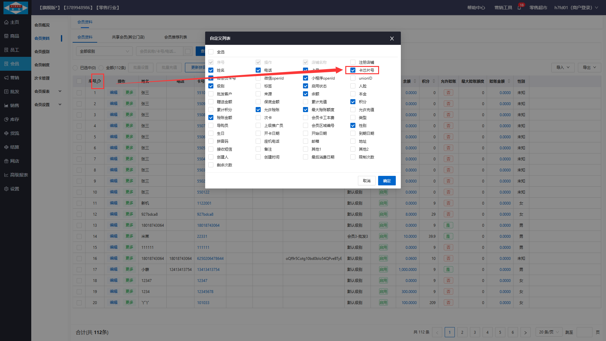Open the 20条/页 page-size dropdown
606x341 pixels.
(x=549, y=332)
